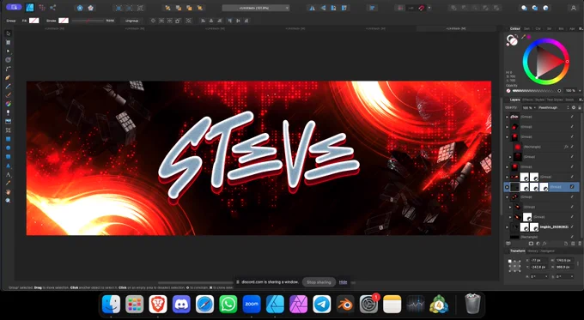Image resolution: width=584 pixels, height=320 pixels.
Task: Click the mask layer icon below layers list
Action: 531,244
